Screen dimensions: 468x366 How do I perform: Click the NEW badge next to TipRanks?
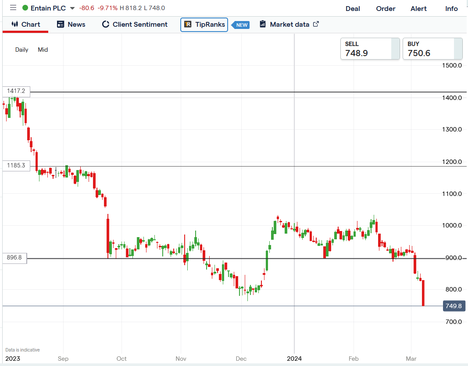[x=241, y=25]
